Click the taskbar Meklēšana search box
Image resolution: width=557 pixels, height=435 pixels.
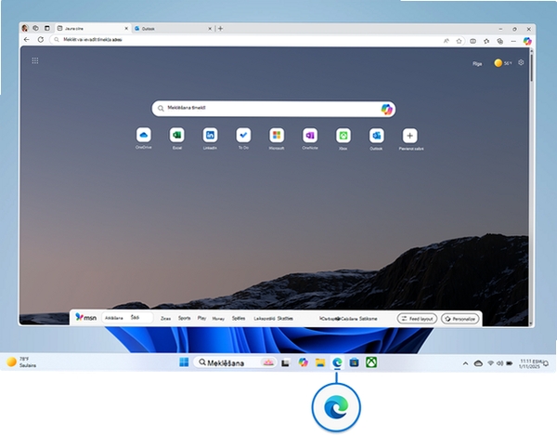pos(235,362)
